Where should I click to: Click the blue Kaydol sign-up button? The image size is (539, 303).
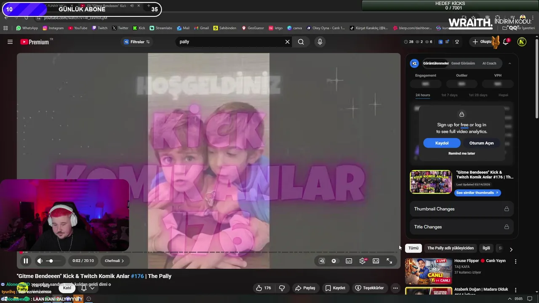[442, 143]
